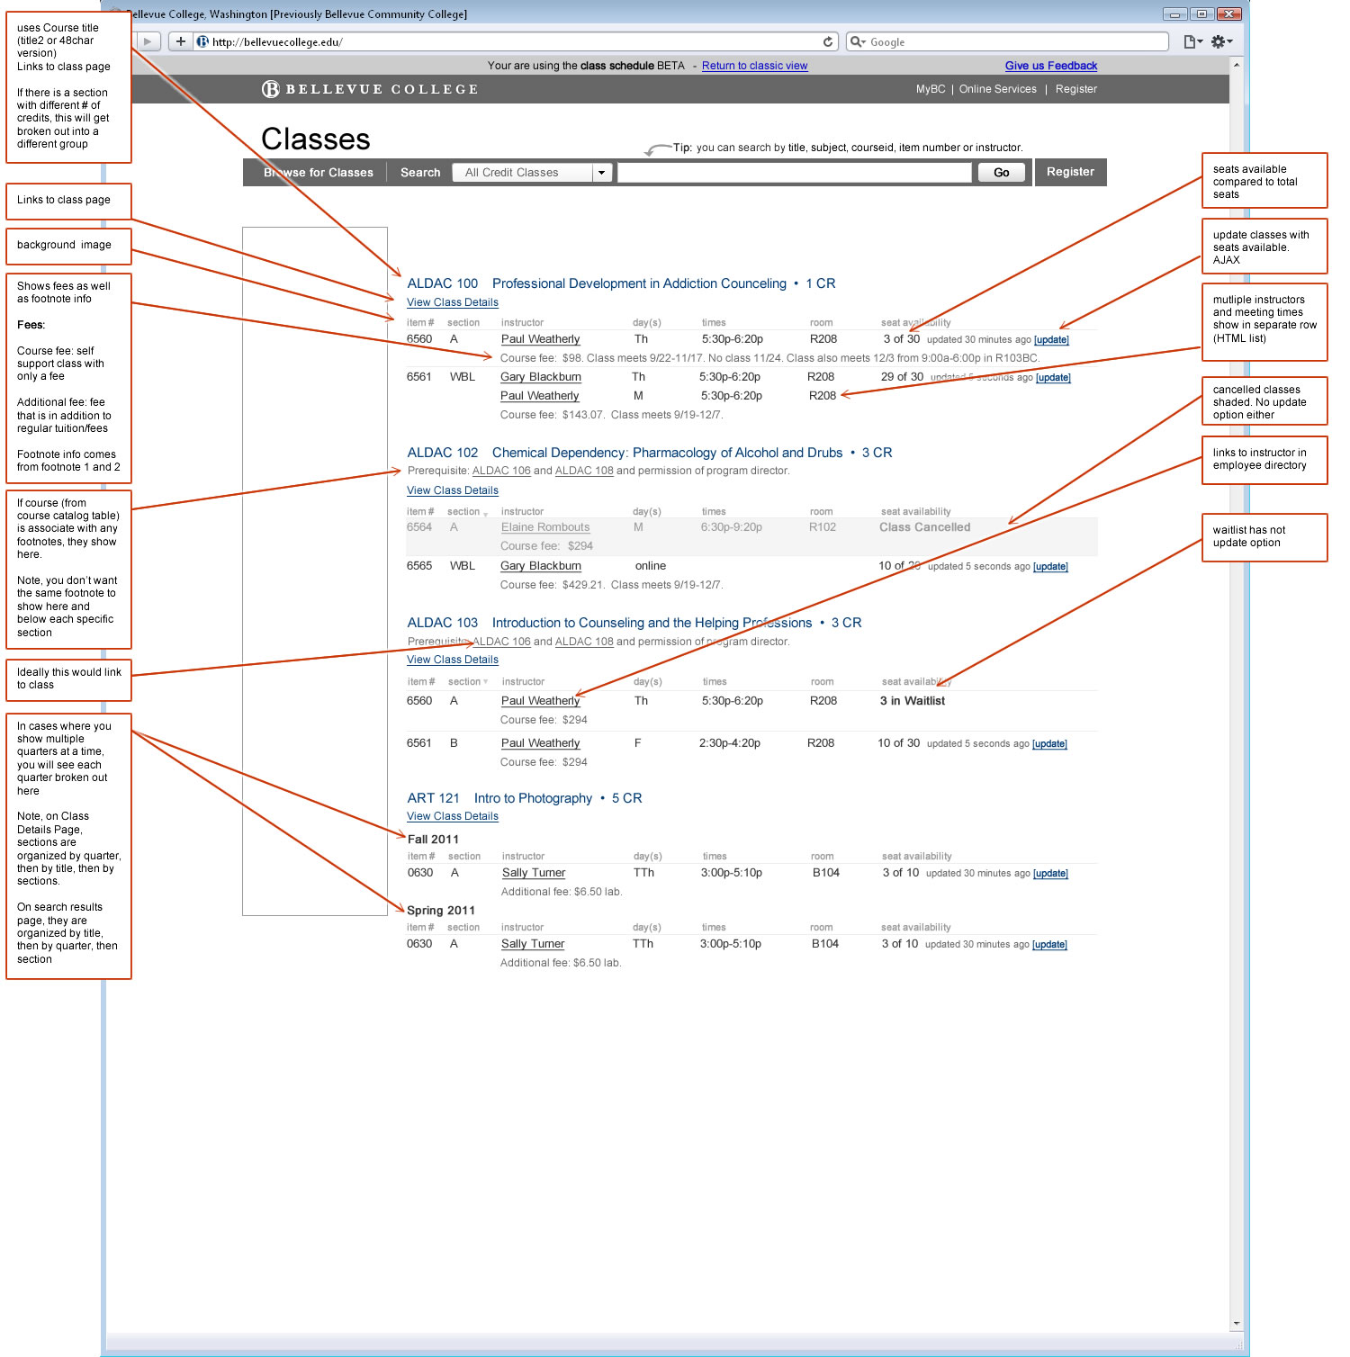Click the add bookmark plus button
The height and width of the screenshot is (1357, 1350).
[x=180, y=41]
